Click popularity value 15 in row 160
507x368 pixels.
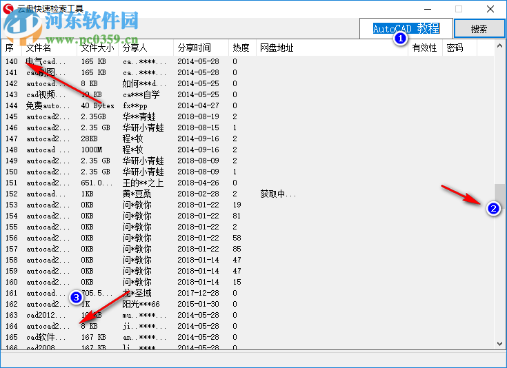(x=237, y=282)
